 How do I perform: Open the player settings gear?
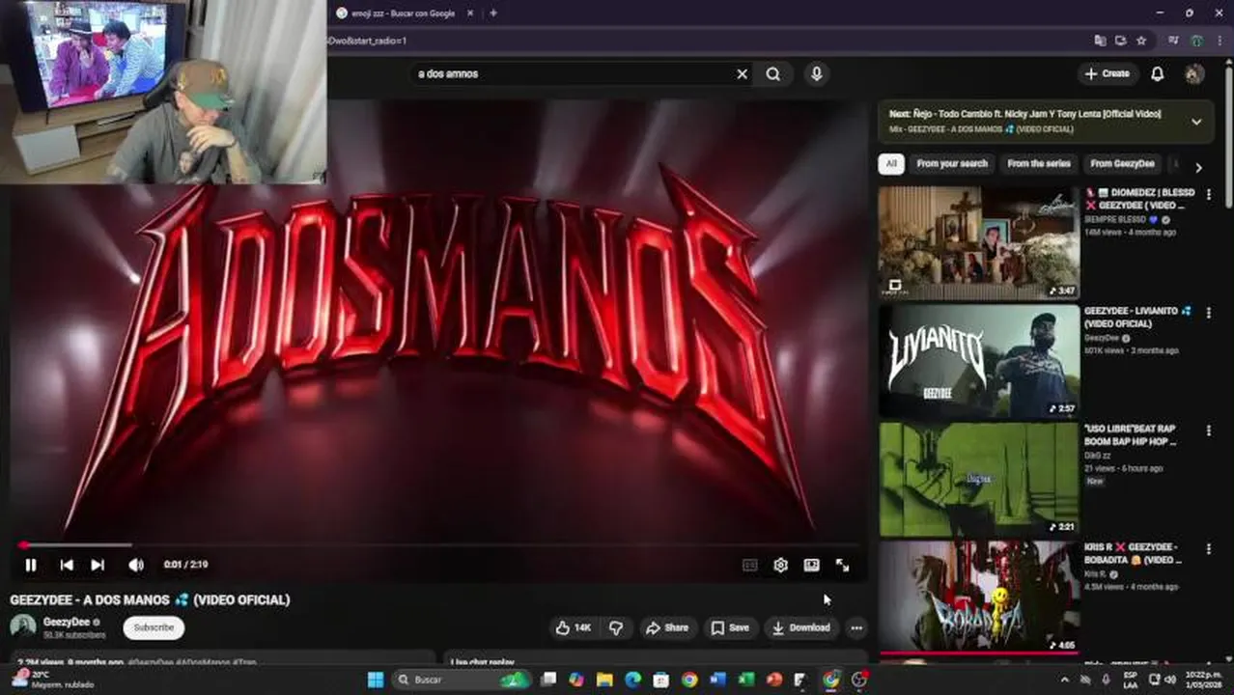(780, 566)
